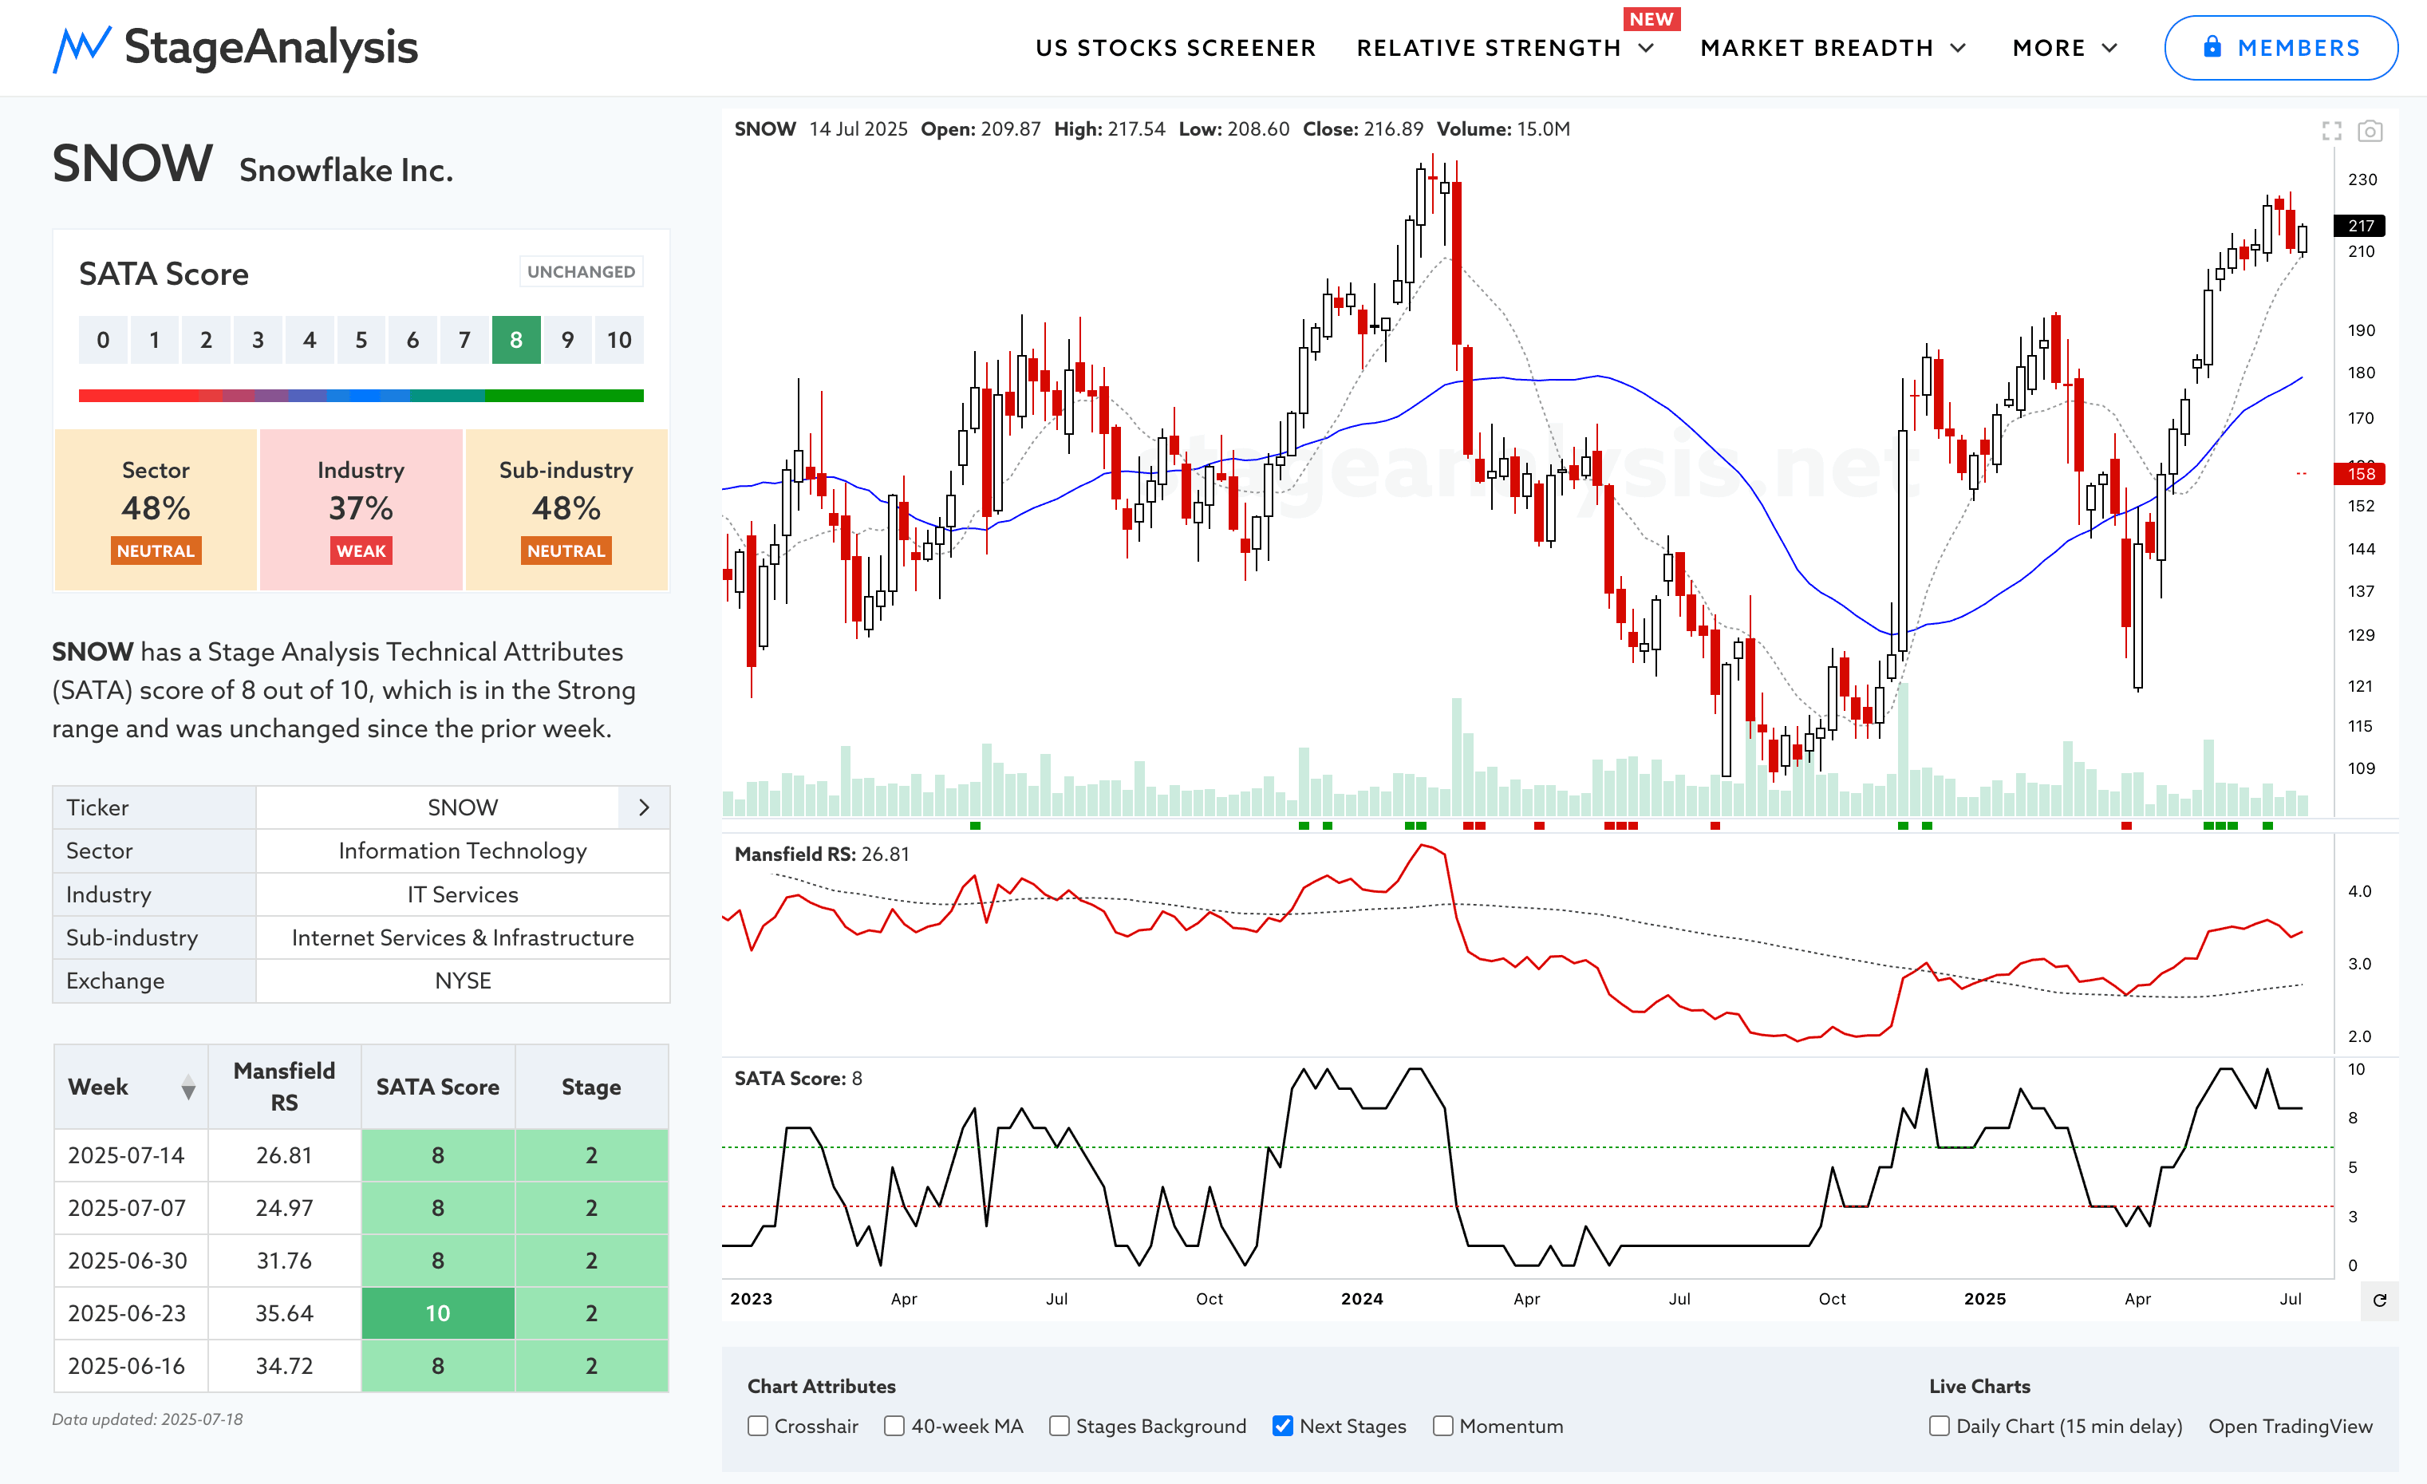
Task: Open ticker SNOW chevron arrow
Action: pos(644,807)
